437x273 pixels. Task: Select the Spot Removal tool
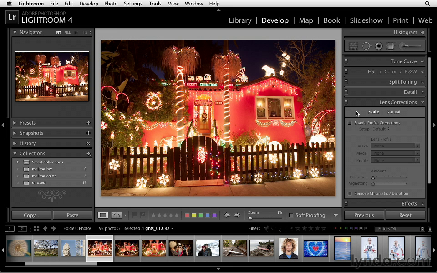click(x=366, y=46)
